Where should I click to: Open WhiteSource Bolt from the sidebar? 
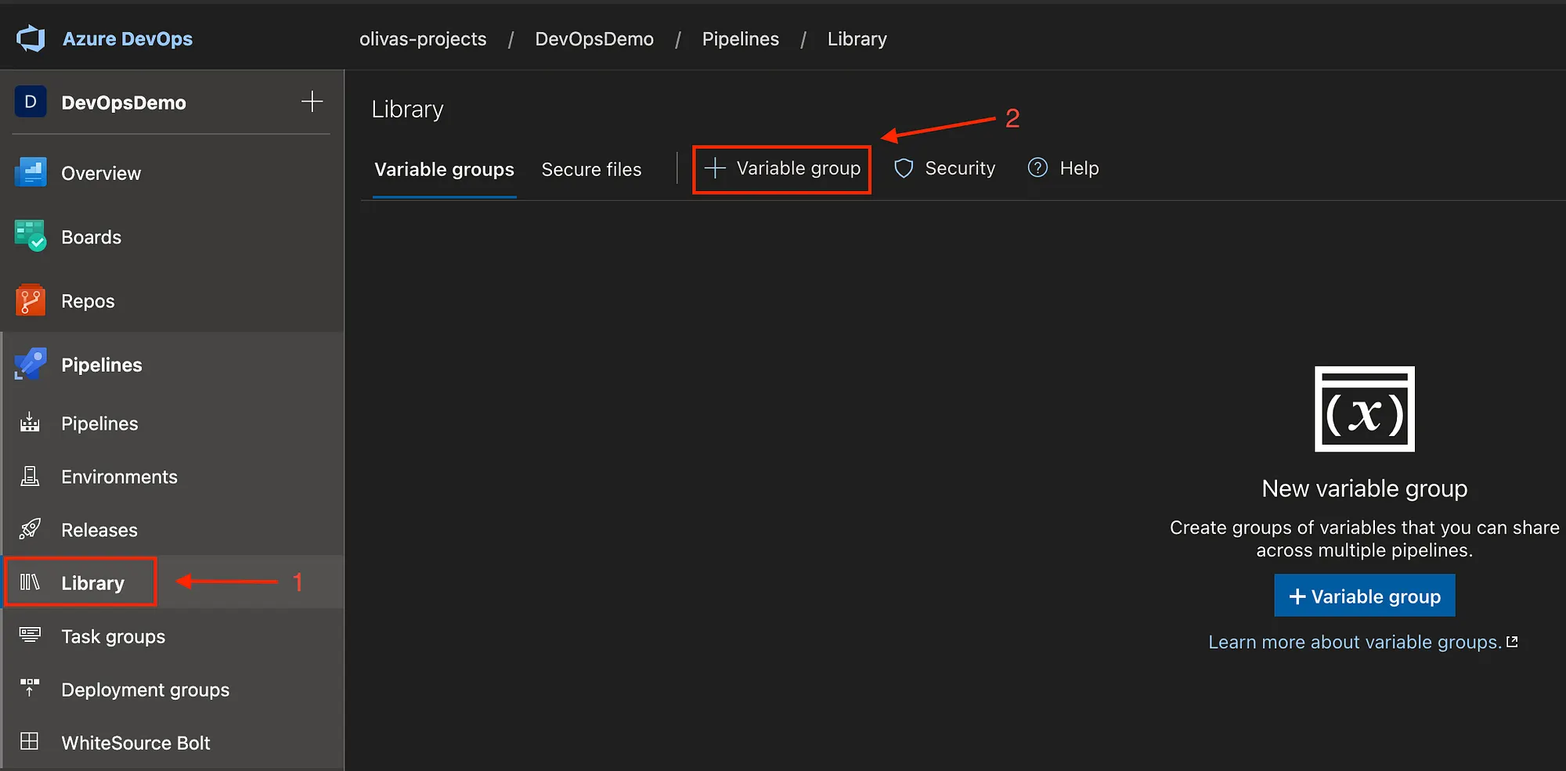pyautogui.click(x=135, y=743)
